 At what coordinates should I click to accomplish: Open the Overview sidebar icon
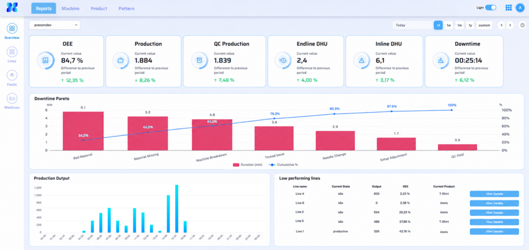[12, 28]
